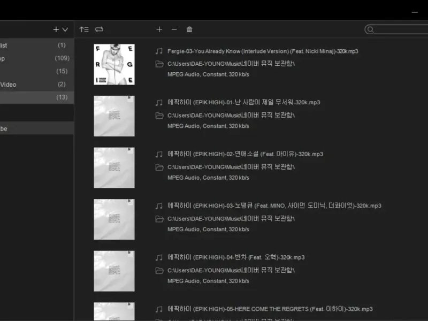Select "(EPIK HIGH)-05-HERE COME THE REGRETS" track

pyautogui.click(x=270, y=309)
